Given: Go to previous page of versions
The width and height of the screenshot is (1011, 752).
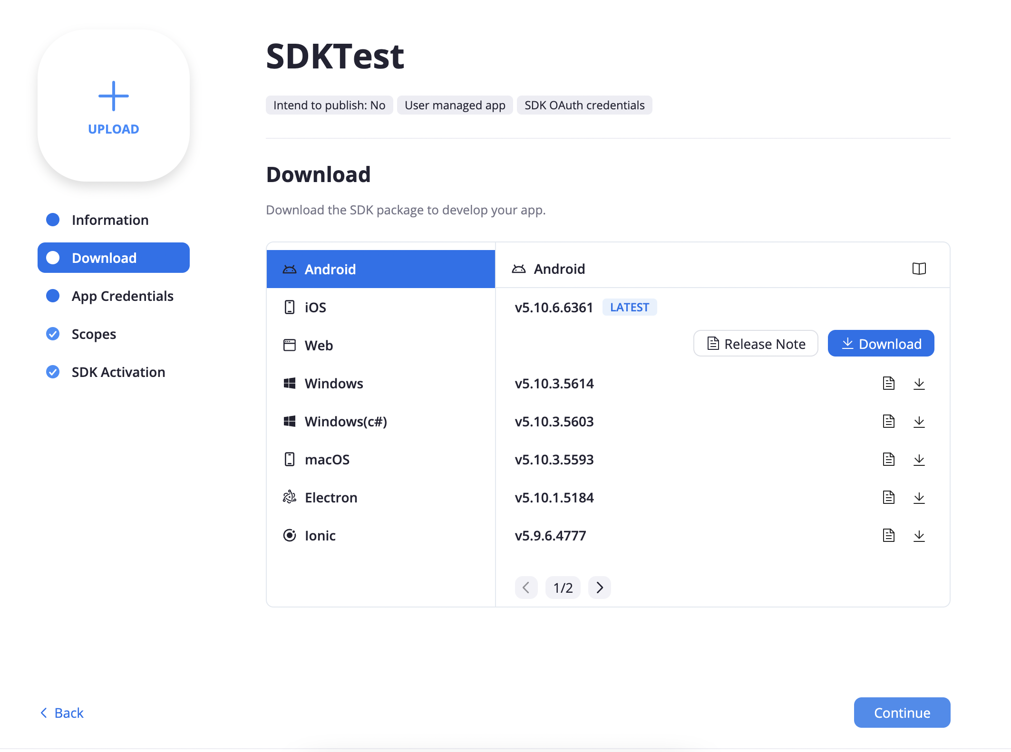Looking at the screenshot, I should pyautogui.click(x=526, y=588).
